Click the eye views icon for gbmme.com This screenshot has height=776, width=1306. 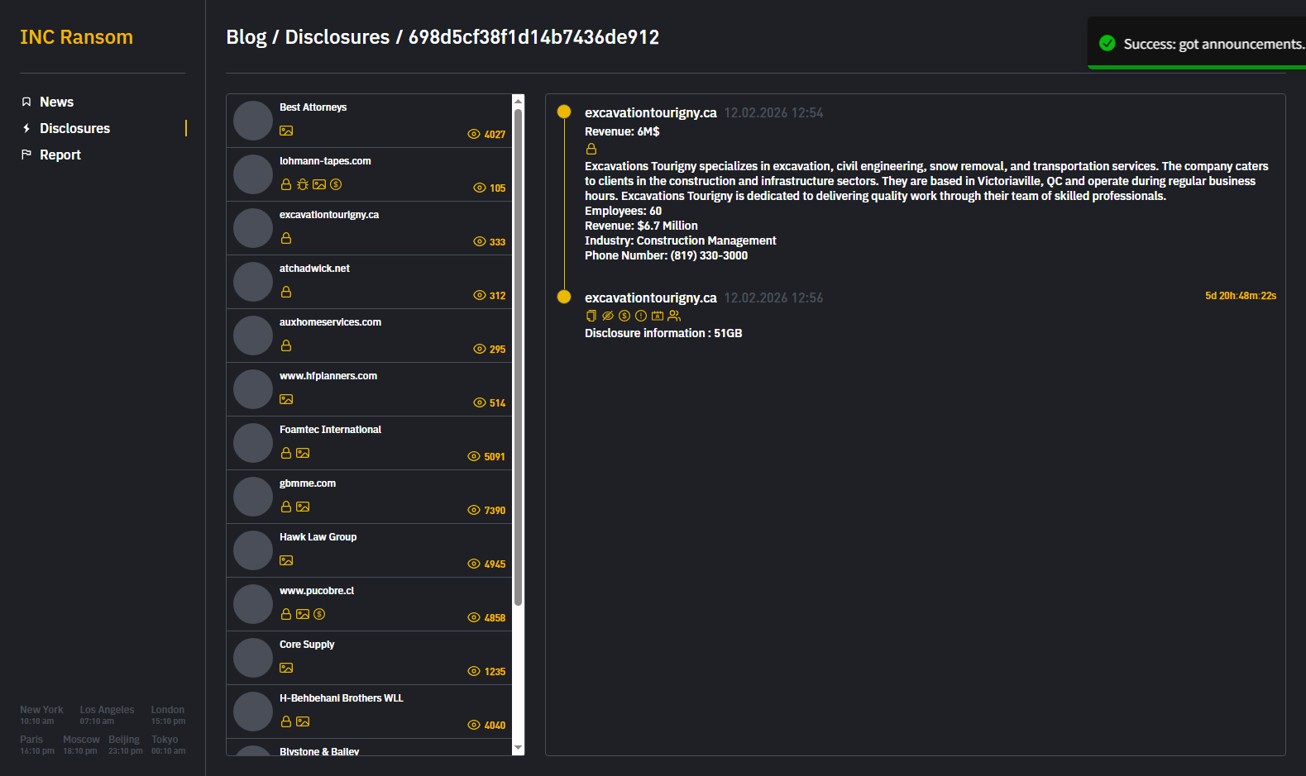pyautogui.click(x=474, y=510)
